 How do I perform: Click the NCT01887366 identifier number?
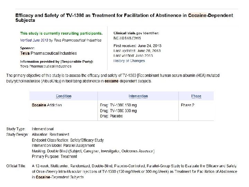pos(128,38)
